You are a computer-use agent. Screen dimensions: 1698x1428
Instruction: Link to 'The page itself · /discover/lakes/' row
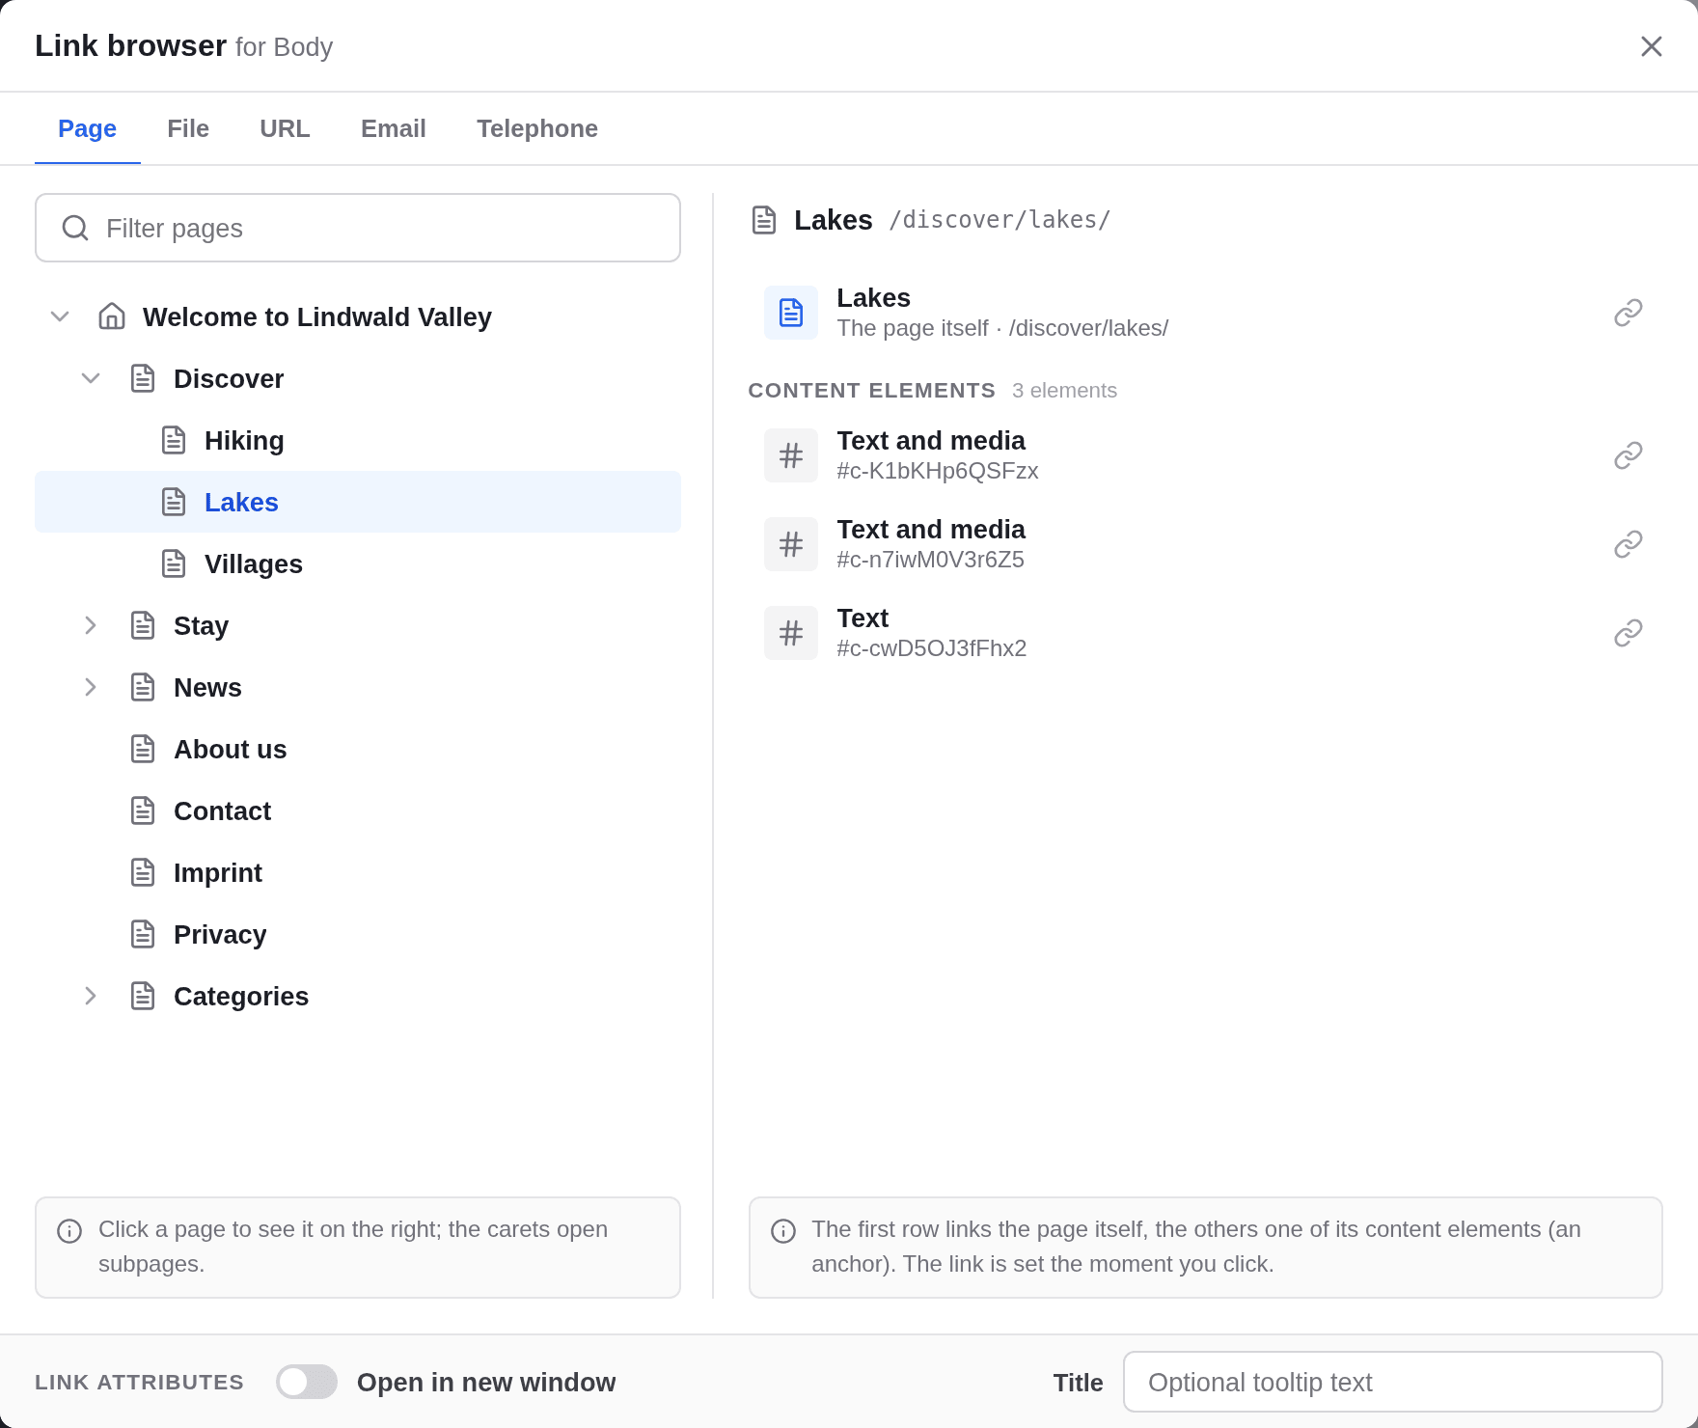pyautogui.click(x=1205, y=313)
